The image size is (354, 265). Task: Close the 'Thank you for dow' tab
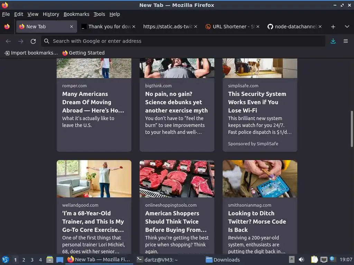click(134, 27)
